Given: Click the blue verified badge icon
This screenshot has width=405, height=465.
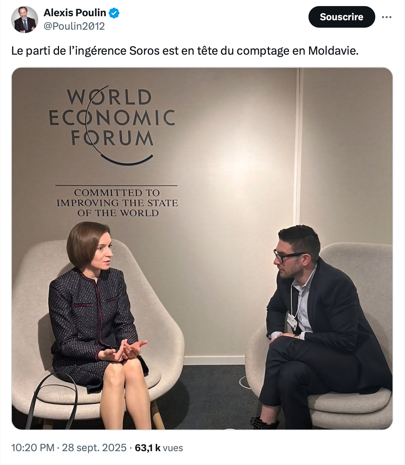Looking at the screenshot, I should pos(114,13).
